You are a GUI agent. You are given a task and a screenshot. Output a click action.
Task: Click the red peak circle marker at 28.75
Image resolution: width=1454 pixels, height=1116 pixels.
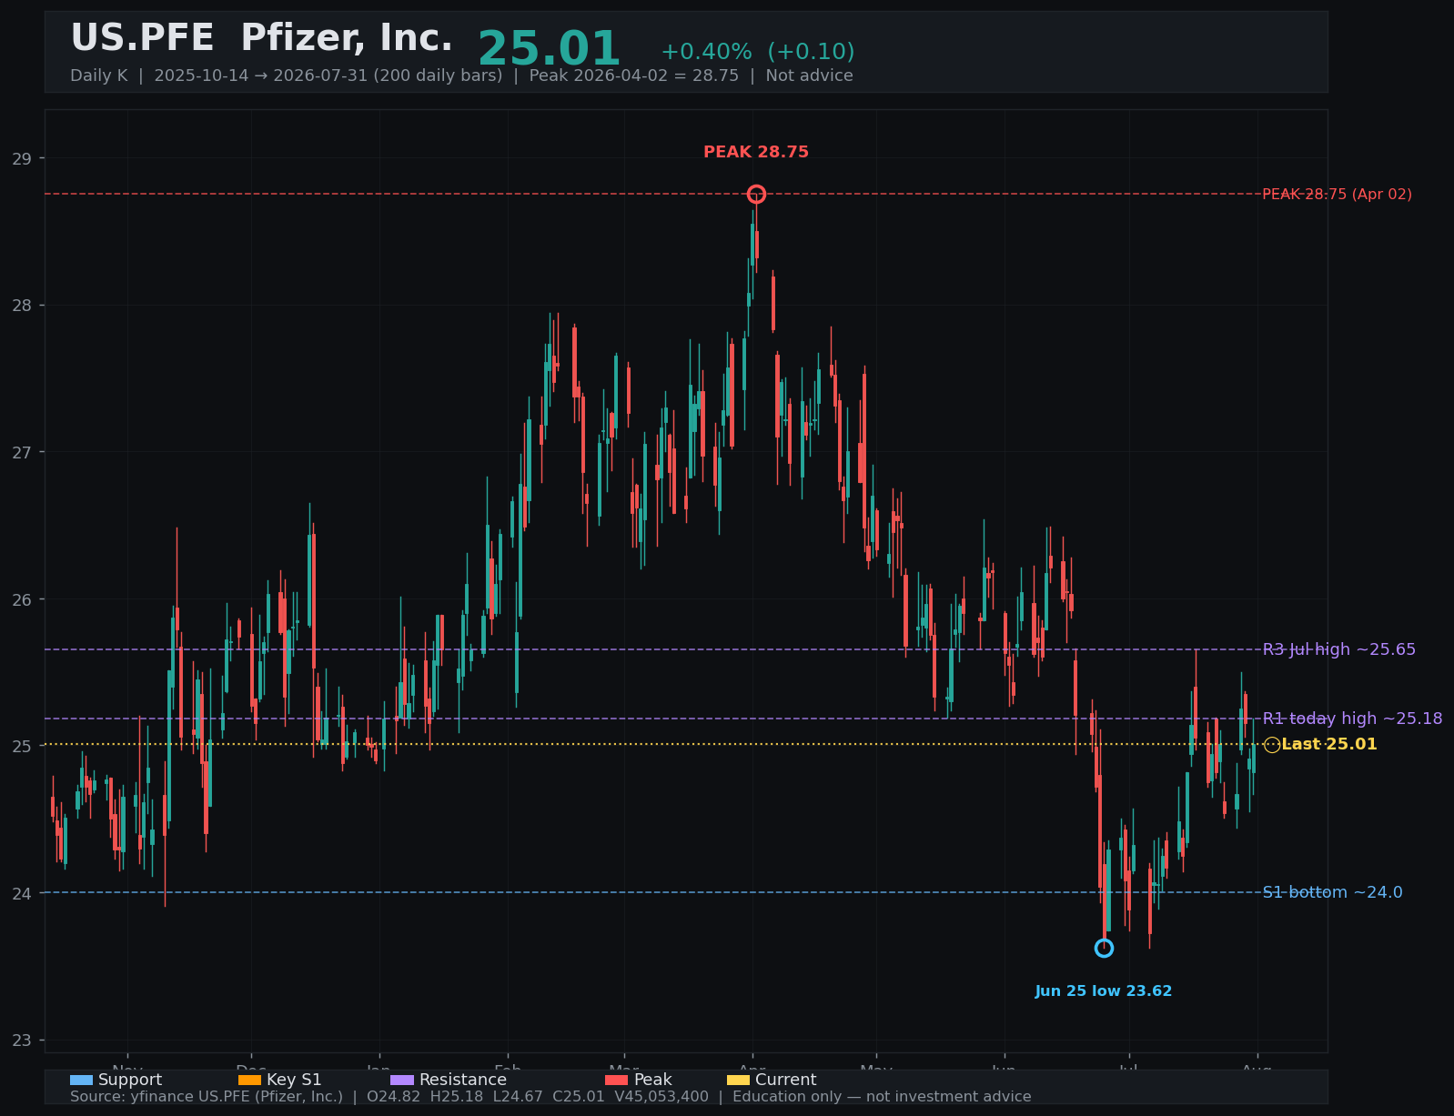[756, 194]
